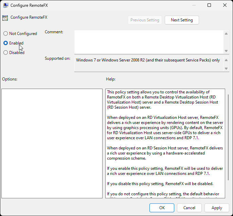Click the Comment box scroll down arrow
This screenshot has height=216, width=233.
point(226,51)
